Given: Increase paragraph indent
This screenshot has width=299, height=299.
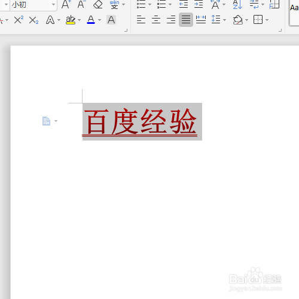Looking at the screenshot, I should pyautogui.click(x=199, y=4).
